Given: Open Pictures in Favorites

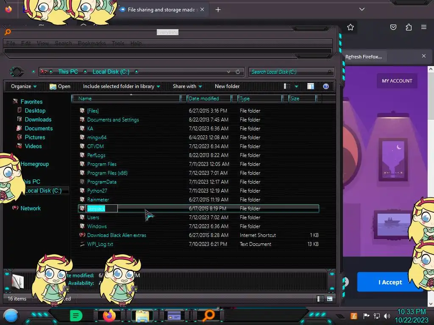Looking at the screenshot, I should coord(35,137).
